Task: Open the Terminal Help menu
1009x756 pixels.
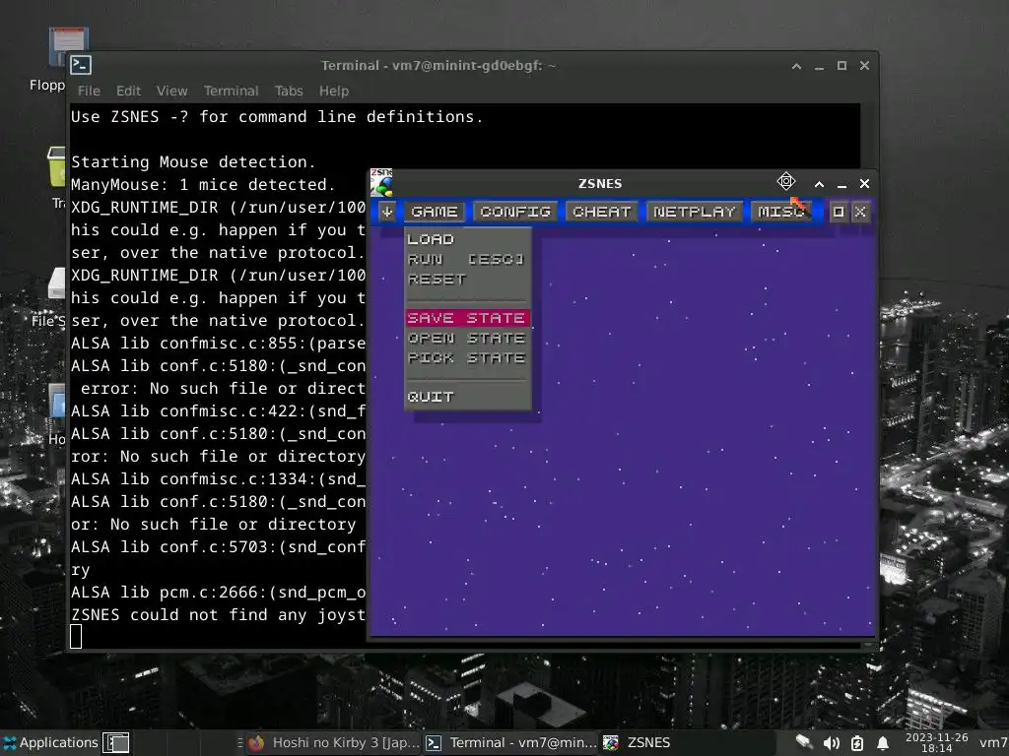Action: (x=334, y=91)
